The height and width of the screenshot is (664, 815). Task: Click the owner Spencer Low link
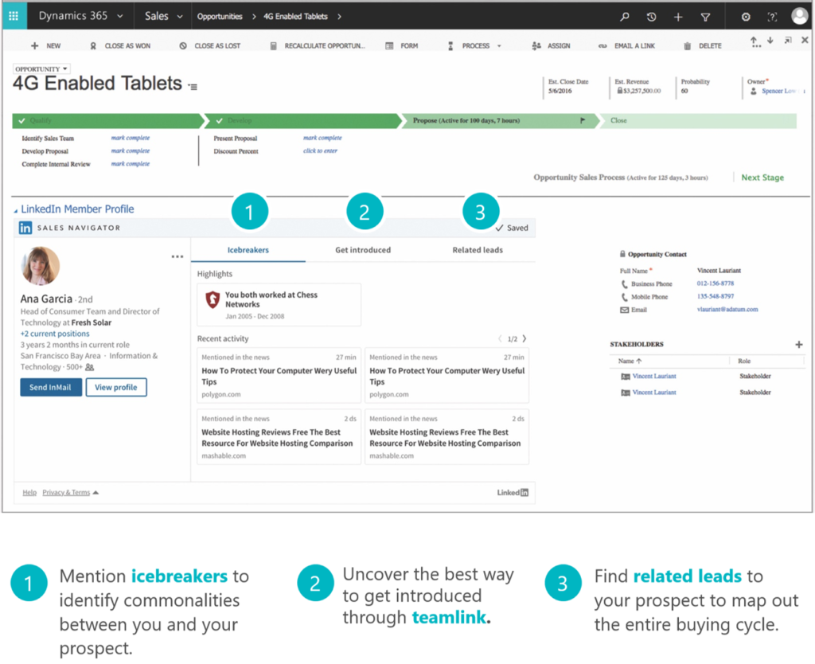tap(779, 91)
